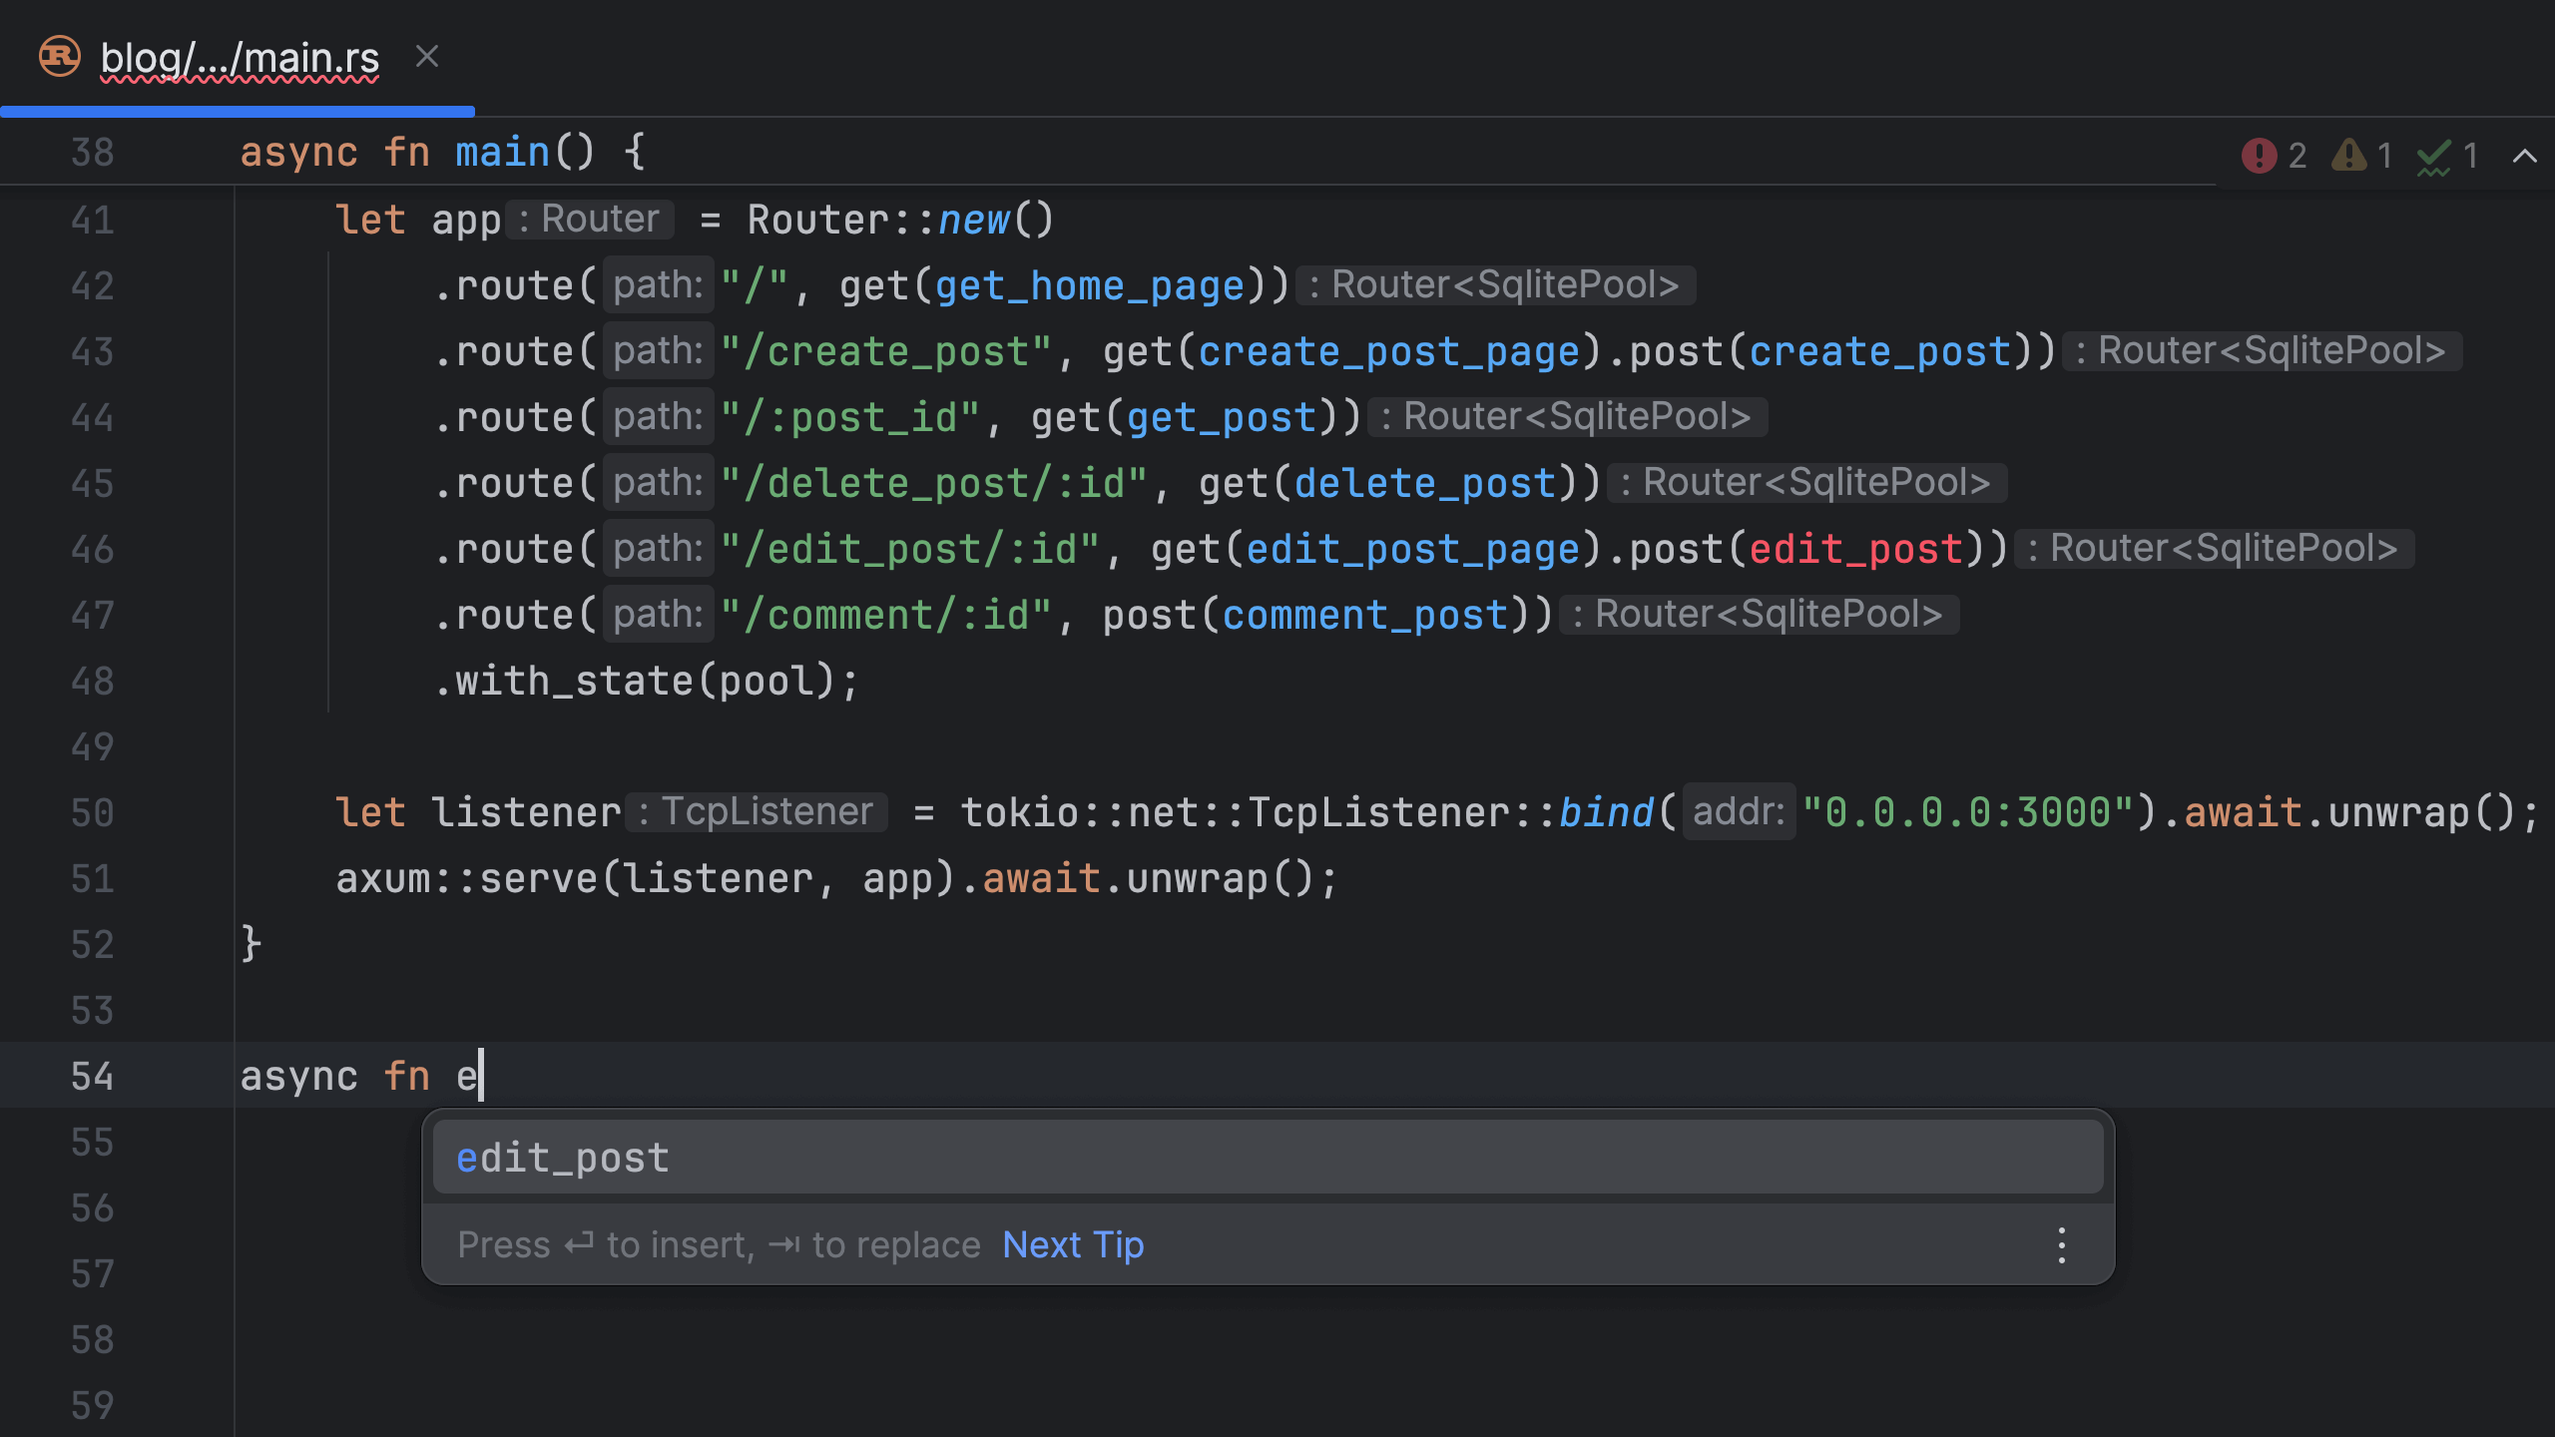Click the comment_post handler reference
Viewport: 2555px width, 1437px height.
[x=1364, y=615]
